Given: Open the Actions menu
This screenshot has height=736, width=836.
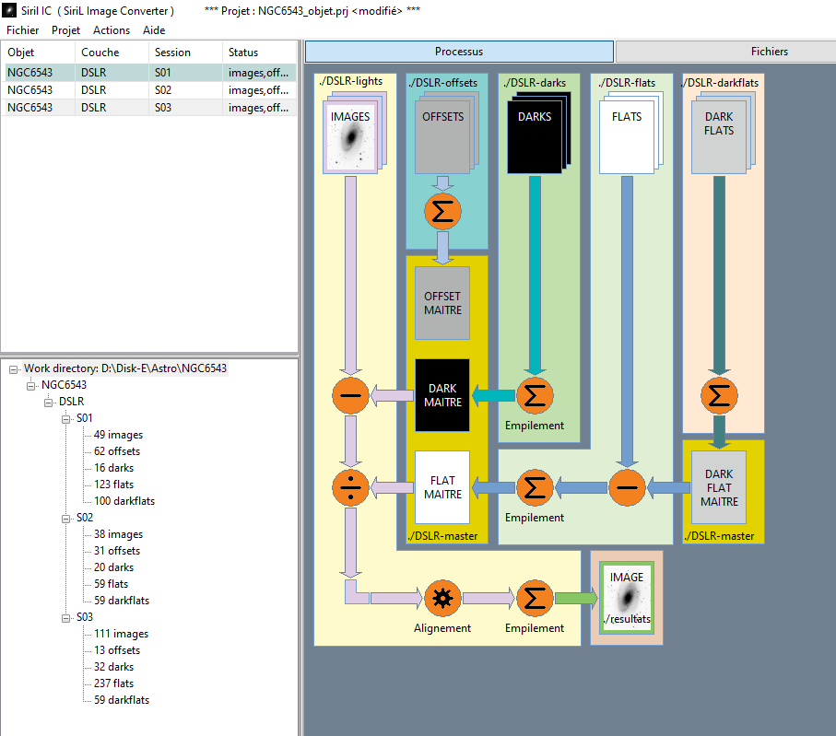Looking at the screenshot, I should 112,30.
